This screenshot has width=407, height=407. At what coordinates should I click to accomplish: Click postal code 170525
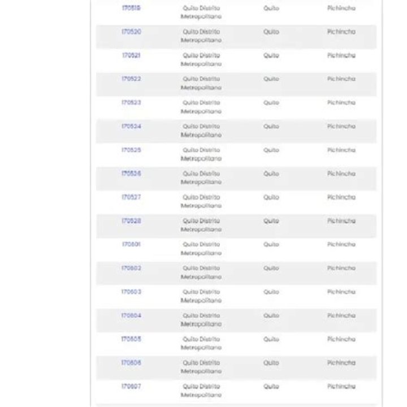tap(131, 150)
